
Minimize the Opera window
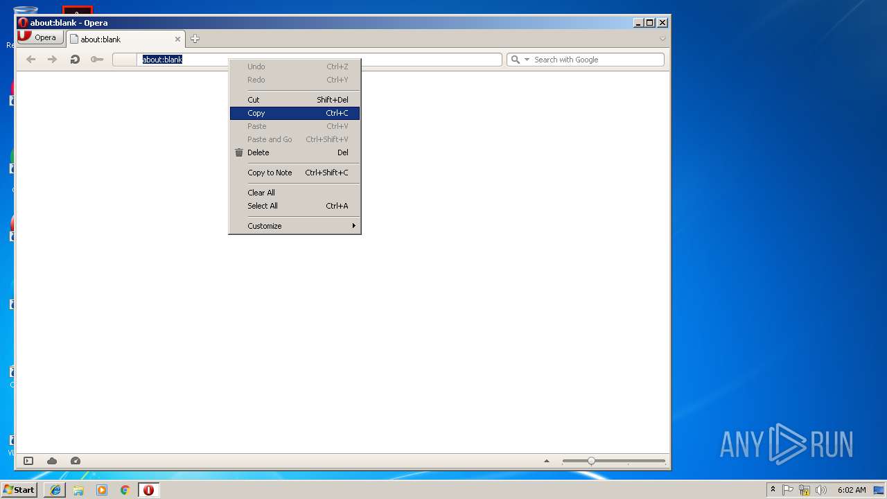click(x=638, y=23)
